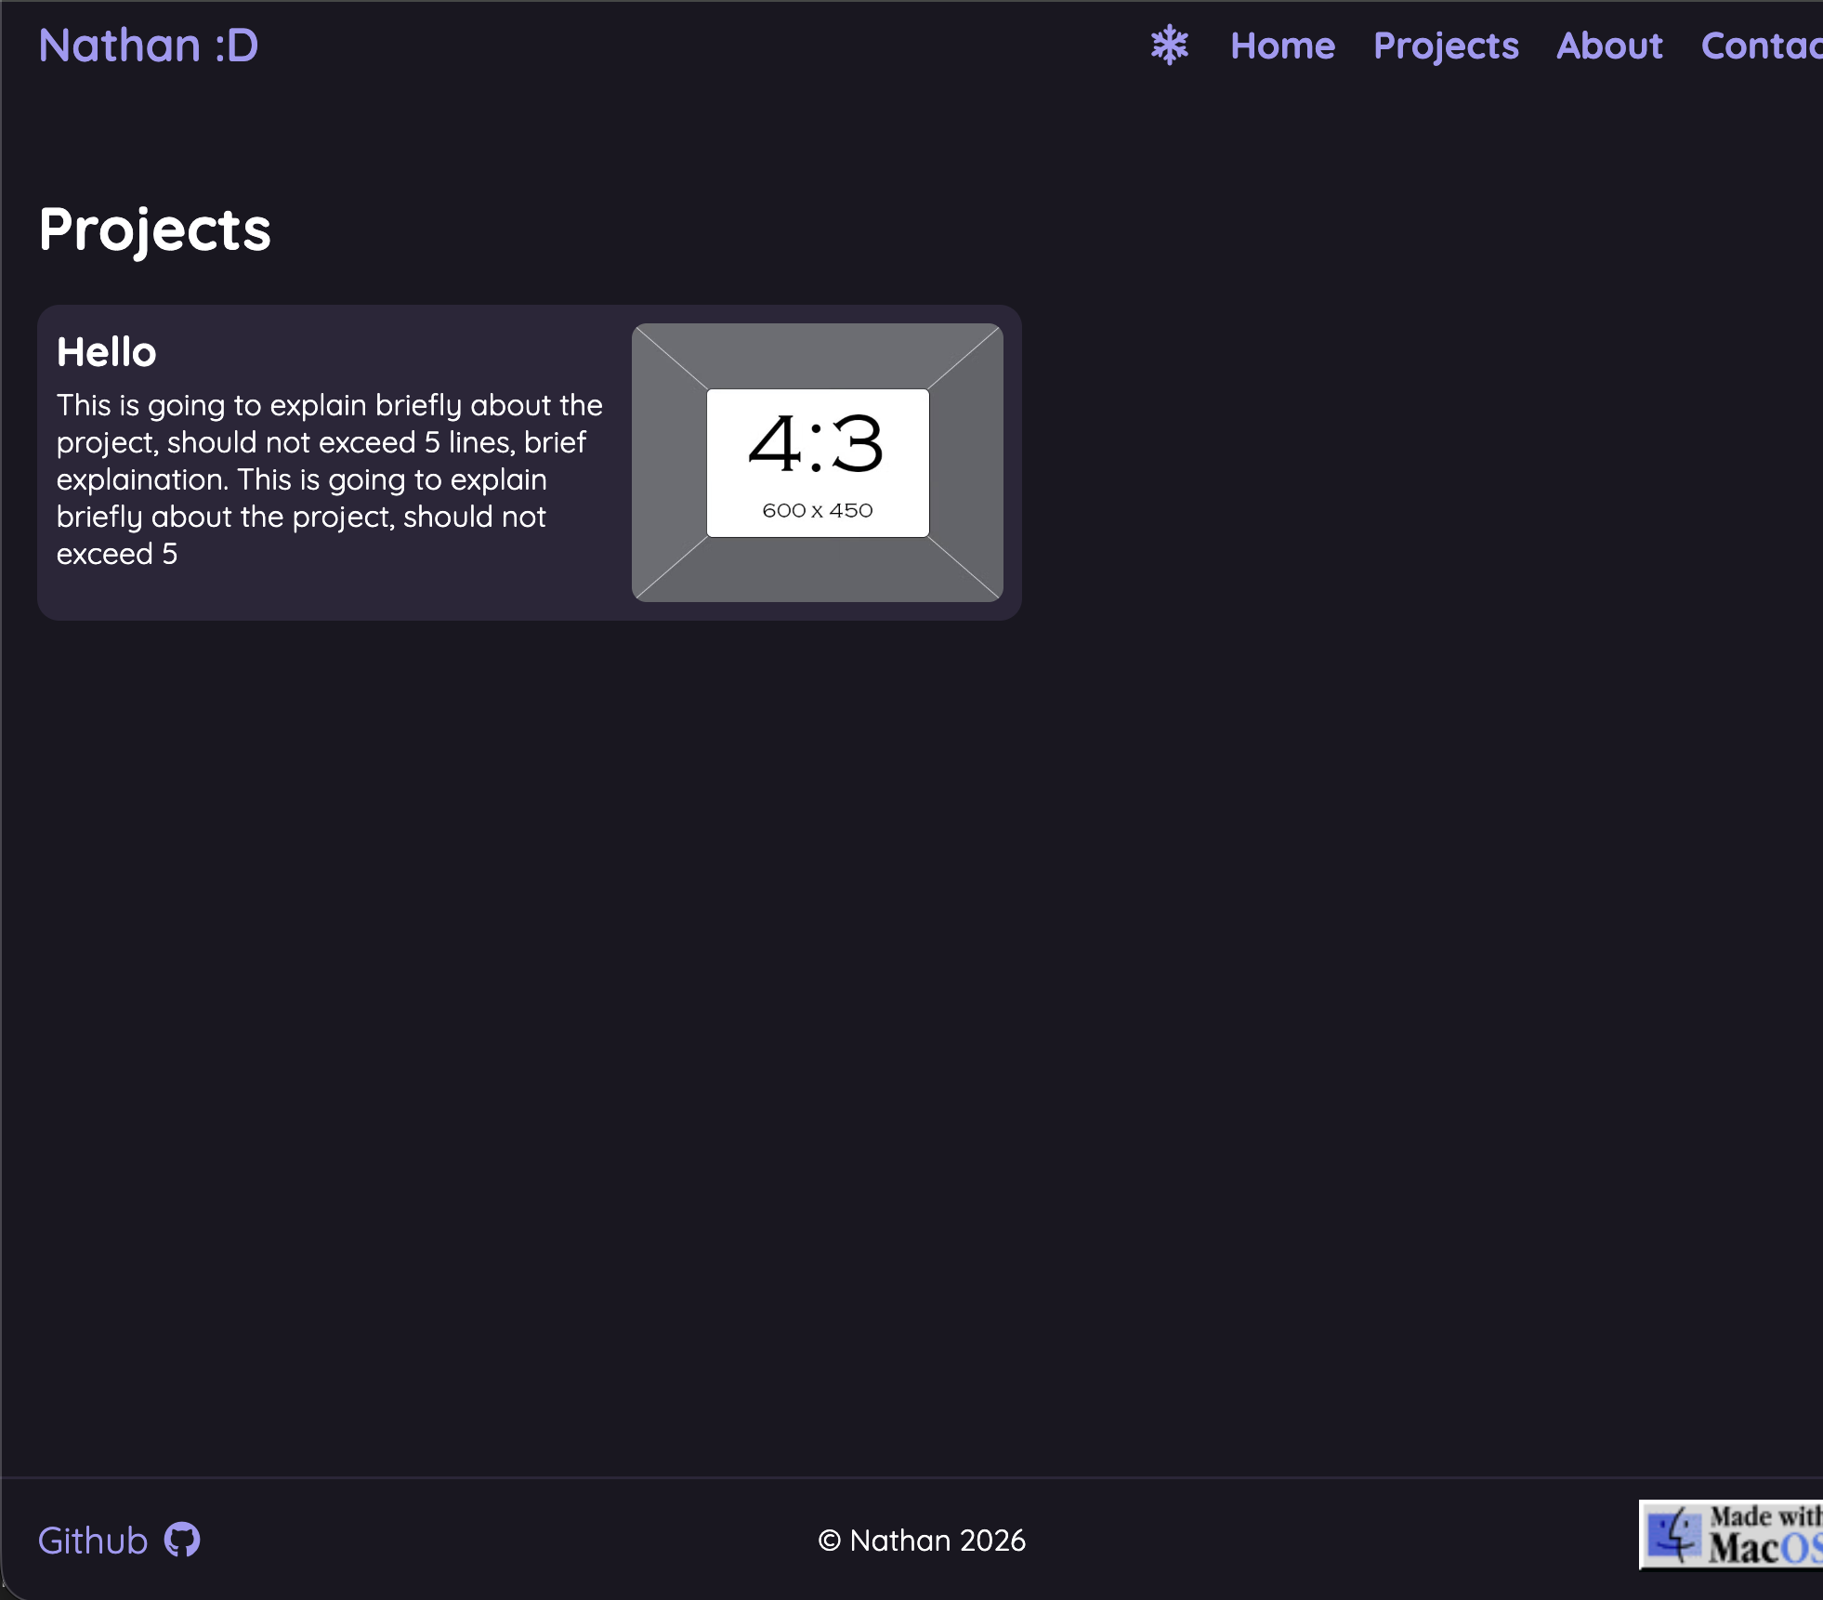Image resolution: width=1823 pixels, height=1600 pixels.
Task: Click the "2026" year in footer
Action: point(992,1541)
